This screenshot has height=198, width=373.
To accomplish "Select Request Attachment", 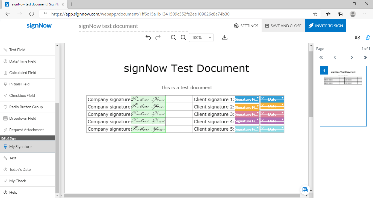I will click(x=27, y=130).
